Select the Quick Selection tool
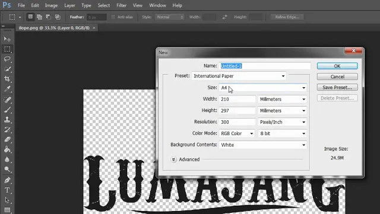This screenshot has height=214, width=380. 7,69
